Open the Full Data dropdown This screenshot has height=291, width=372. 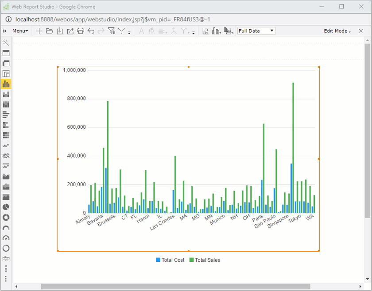[256, 31]
